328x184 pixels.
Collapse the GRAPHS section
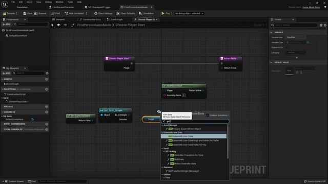[3, 79]
